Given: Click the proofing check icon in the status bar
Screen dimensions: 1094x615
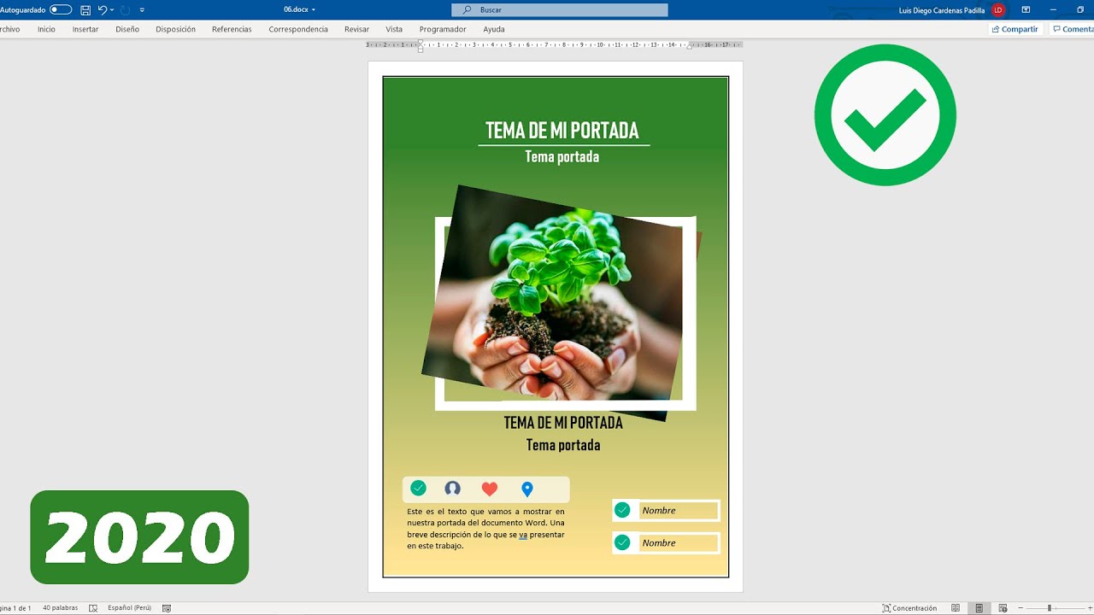Looking at the screenshot, I should tap(93, 608).
